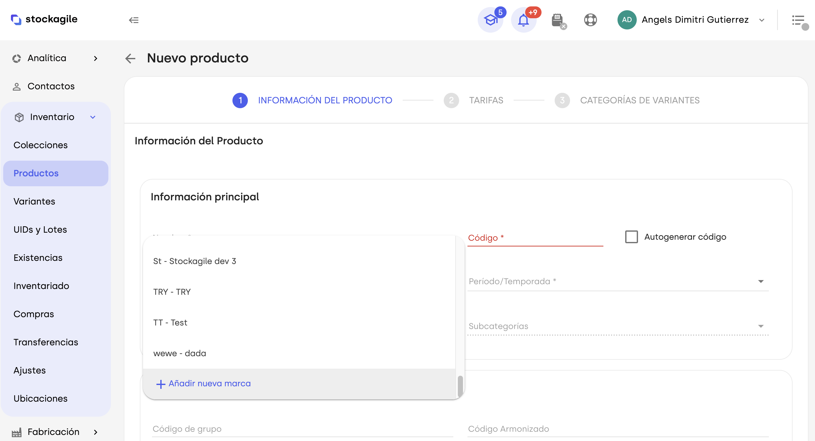
Task: Open the academy graduation cap icon
Action: (491, 20)
